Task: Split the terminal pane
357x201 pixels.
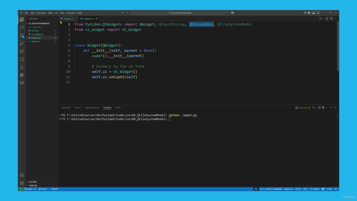Action: click(319, 108)
